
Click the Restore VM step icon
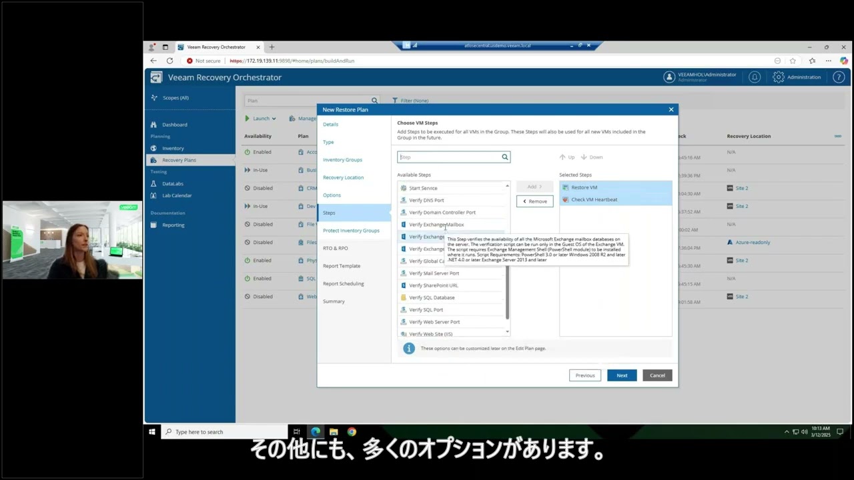point(566,187)
